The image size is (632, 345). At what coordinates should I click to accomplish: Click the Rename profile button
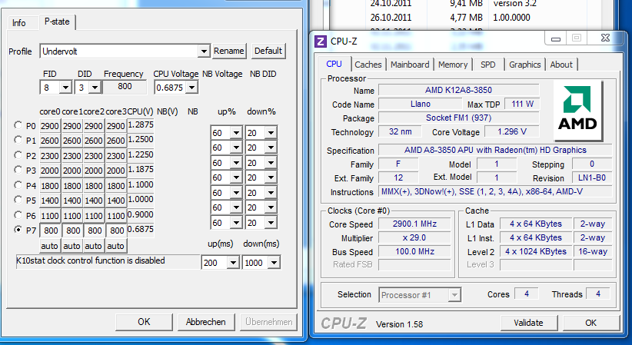pos(229,51)
